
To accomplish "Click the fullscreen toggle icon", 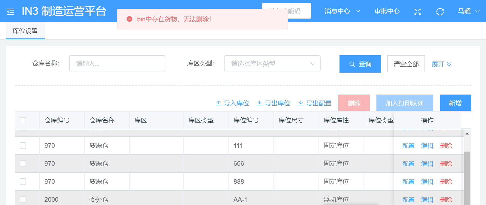I will click(417, 12).
